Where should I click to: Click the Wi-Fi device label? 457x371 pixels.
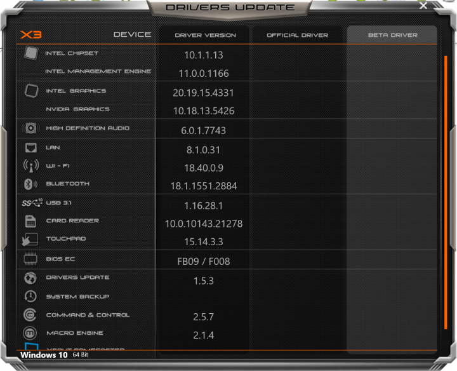(58, 166)
